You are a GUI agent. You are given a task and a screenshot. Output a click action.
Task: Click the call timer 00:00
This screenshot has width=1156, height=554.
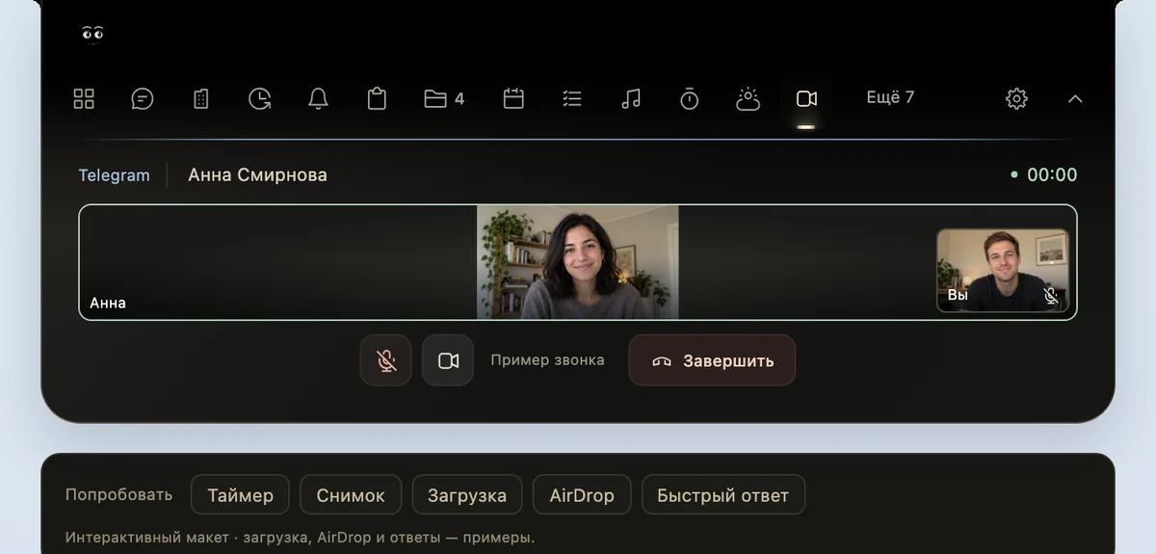click(x=1052, y=175)
